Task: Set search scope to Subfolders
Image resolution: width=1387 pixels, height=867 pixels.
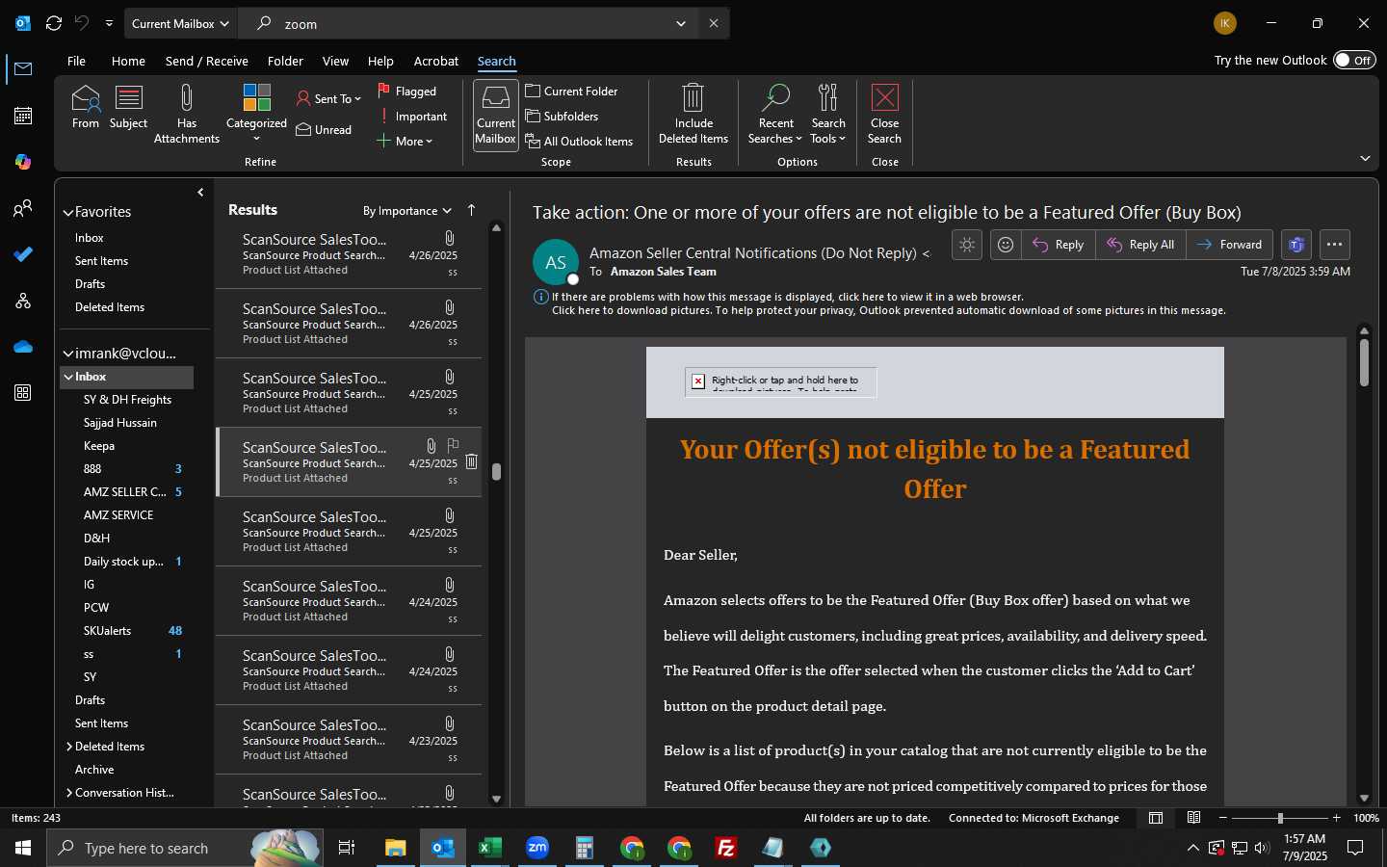Action: 563,117
